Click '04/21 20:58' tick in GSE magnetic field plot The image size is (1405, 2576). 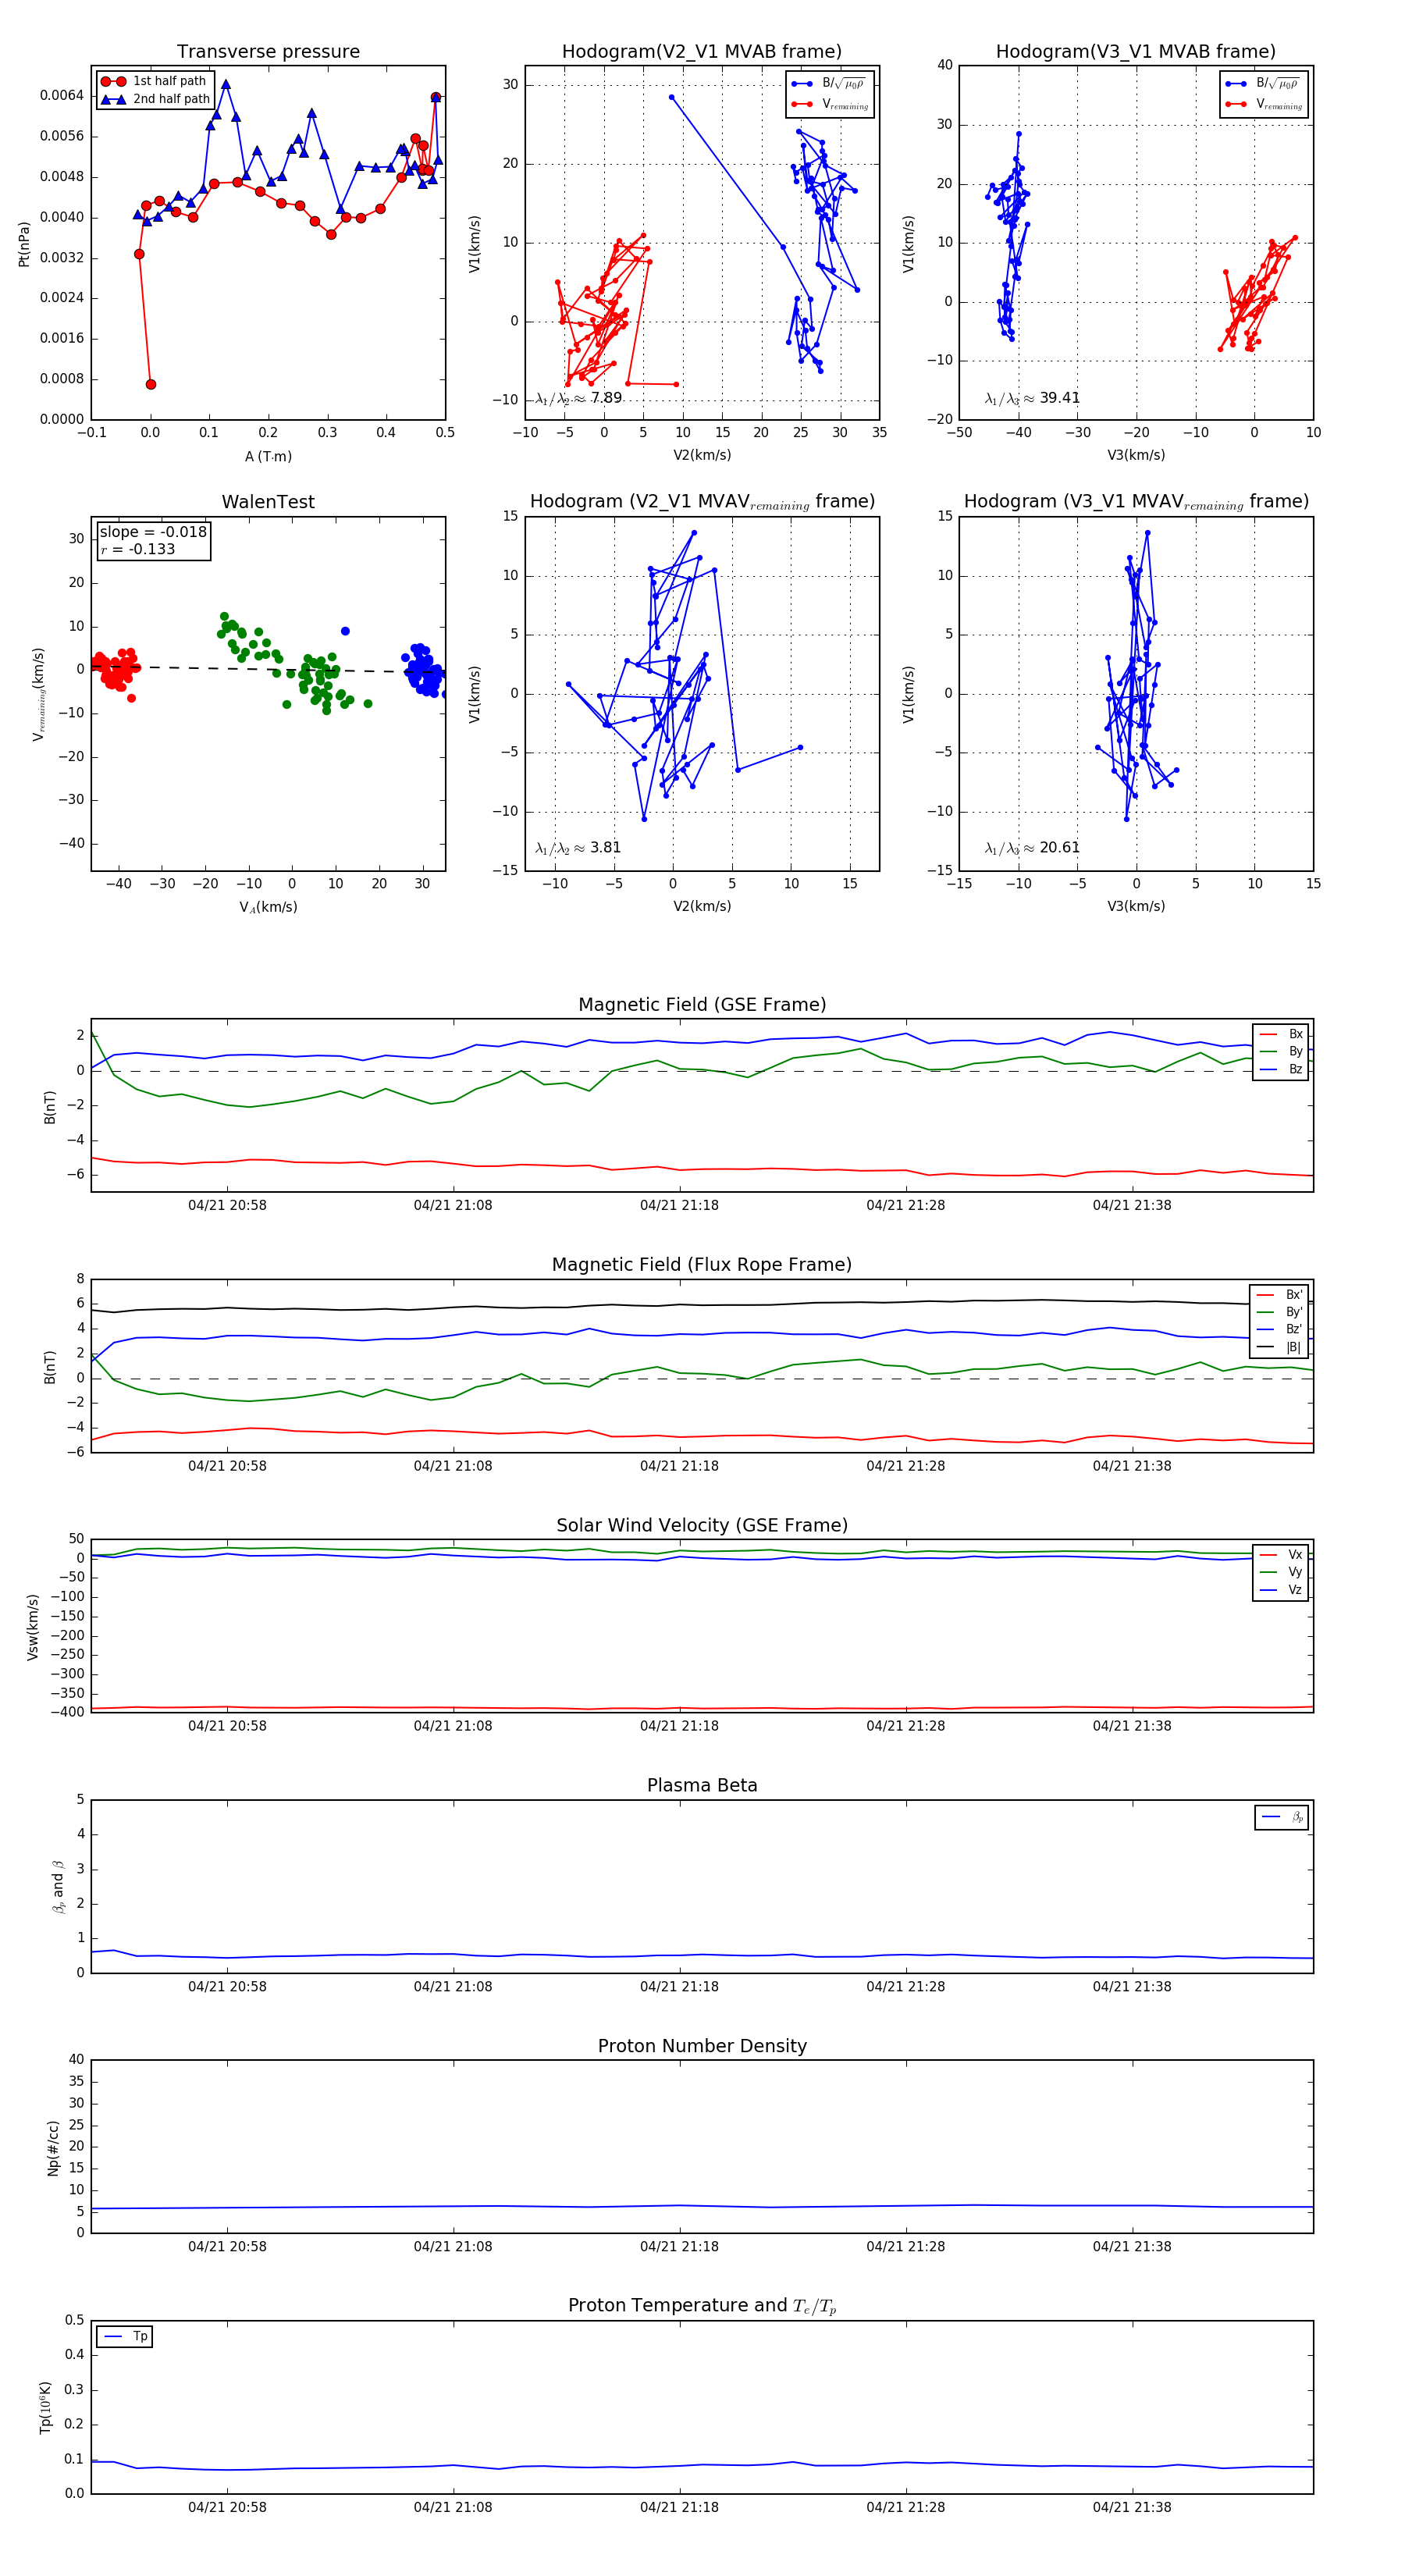point(227,1206)
